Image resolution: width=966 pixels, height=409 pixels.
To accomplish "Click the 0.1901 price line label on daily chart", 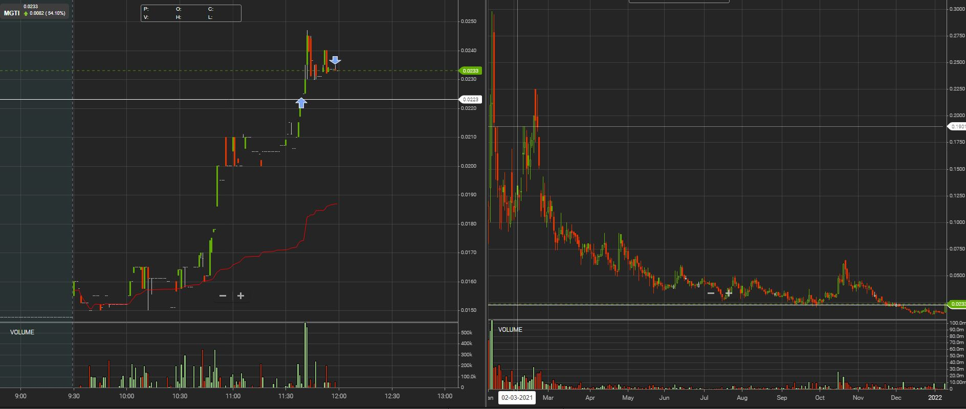I will 957,126.
